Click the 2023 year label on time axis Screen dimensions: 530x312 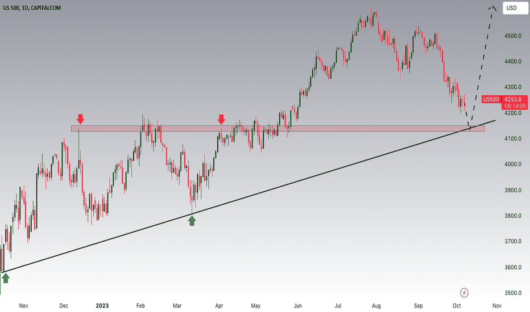(102, 306)
